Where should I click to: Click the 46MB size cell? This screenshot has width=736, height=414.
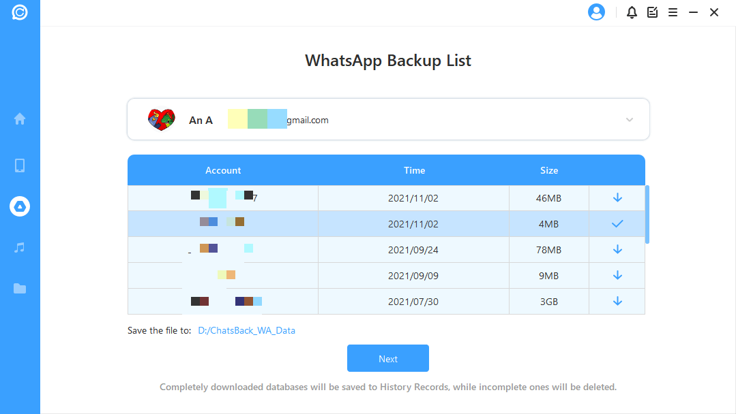pos(548,198)
